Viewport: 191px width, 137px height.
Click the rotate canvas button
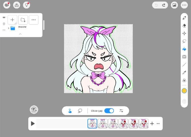(34, 110)
